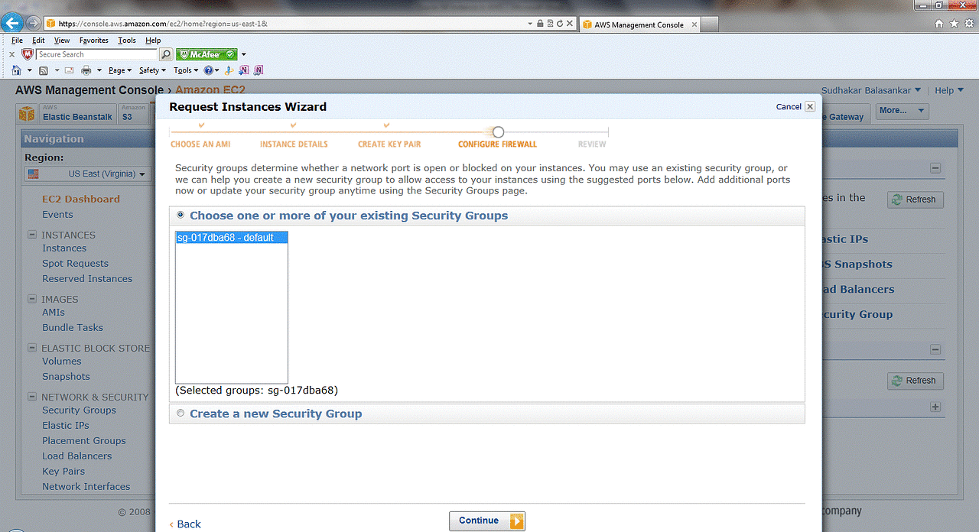Viewport: 979px width, 532px height.
Task: Go to the CHOOSE AN AMI wizard step
Action: [x=200, y=144]
